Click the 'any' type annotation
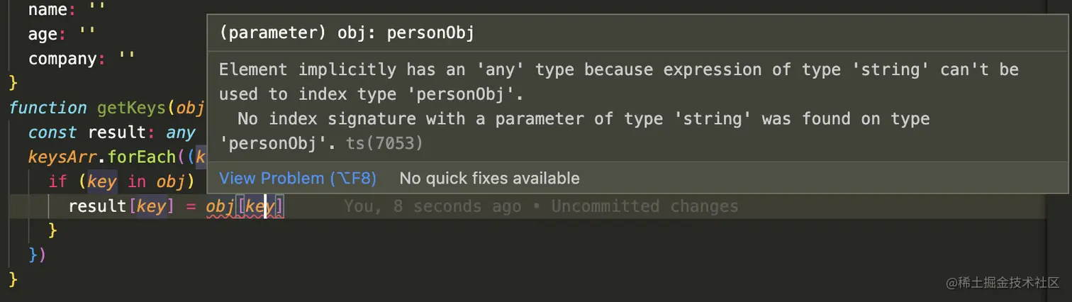The height and width of the screenshot is (302, 1072). pyautogui.click(x=180, y=133)
